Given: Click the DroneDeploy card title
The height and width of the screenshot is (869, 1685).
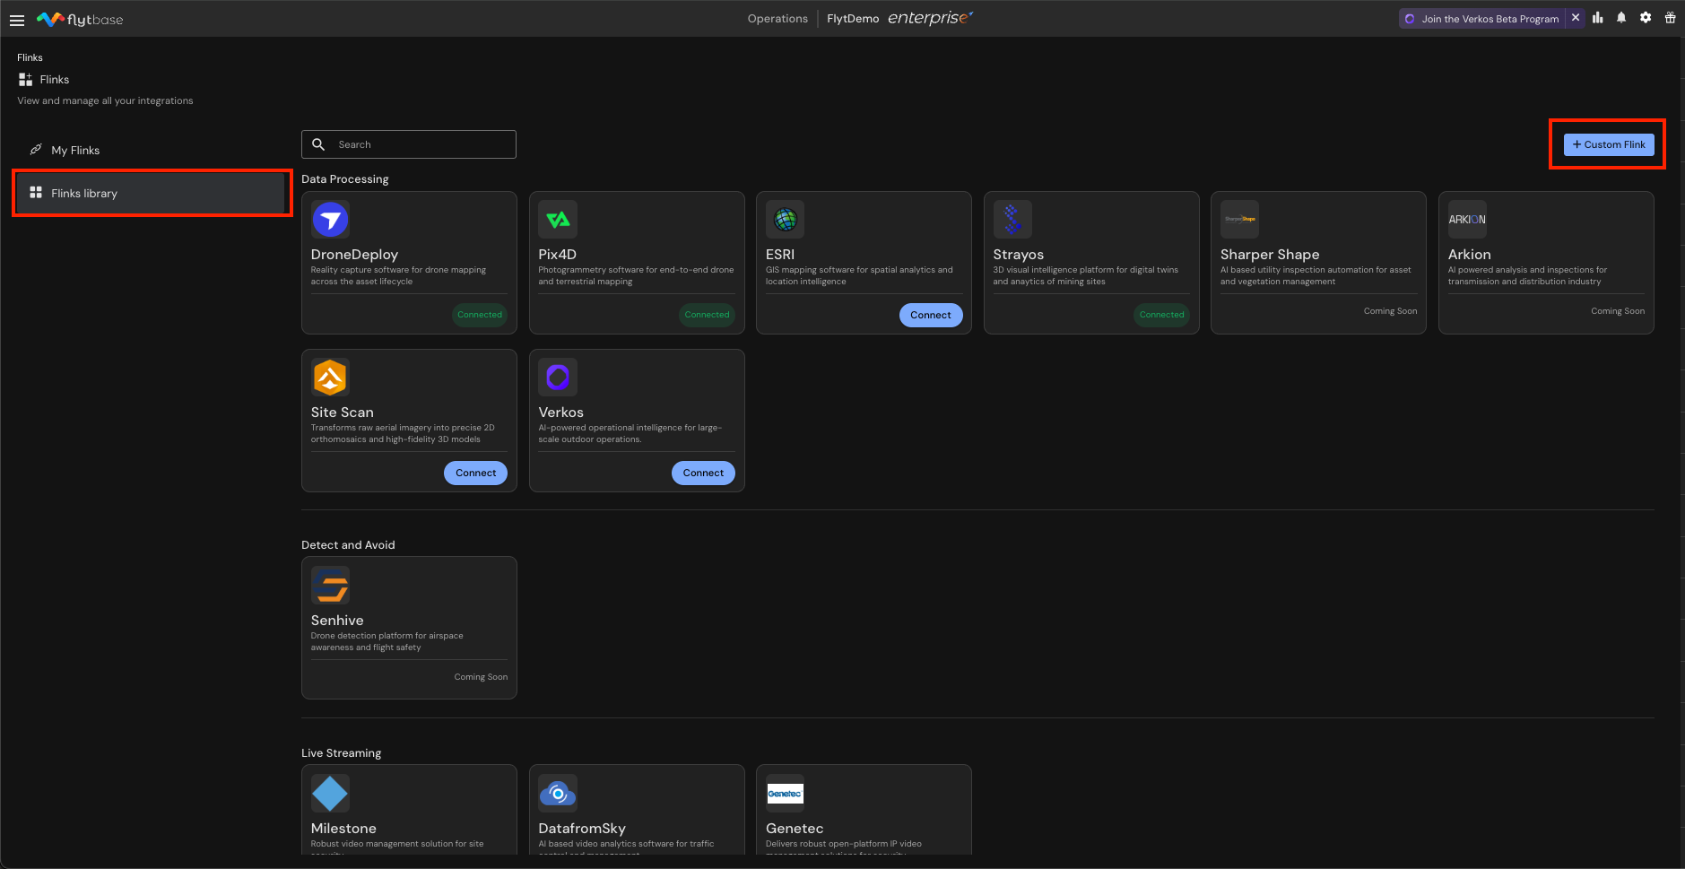Looking at the screenshot, I should (x=354, y=255).
